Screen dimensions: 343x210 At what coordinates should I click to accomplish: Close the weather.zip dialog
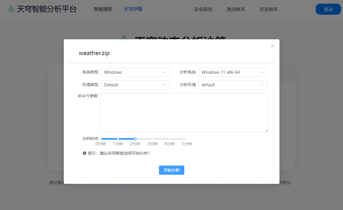pos(272,46)
